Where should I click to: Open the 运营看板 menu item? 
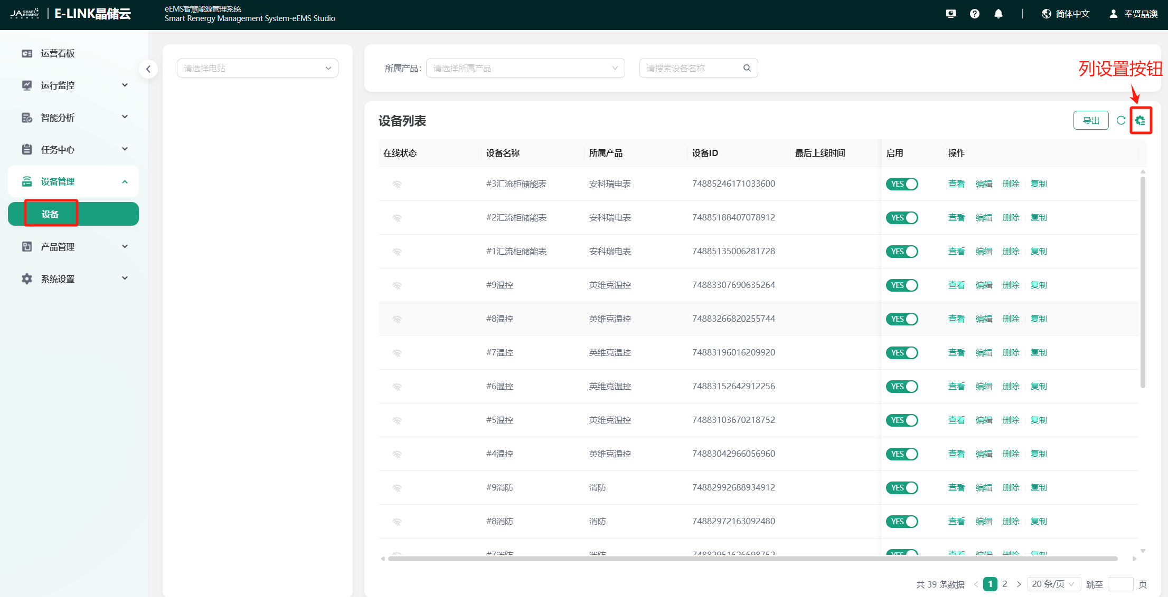click(x=58, y=53)
